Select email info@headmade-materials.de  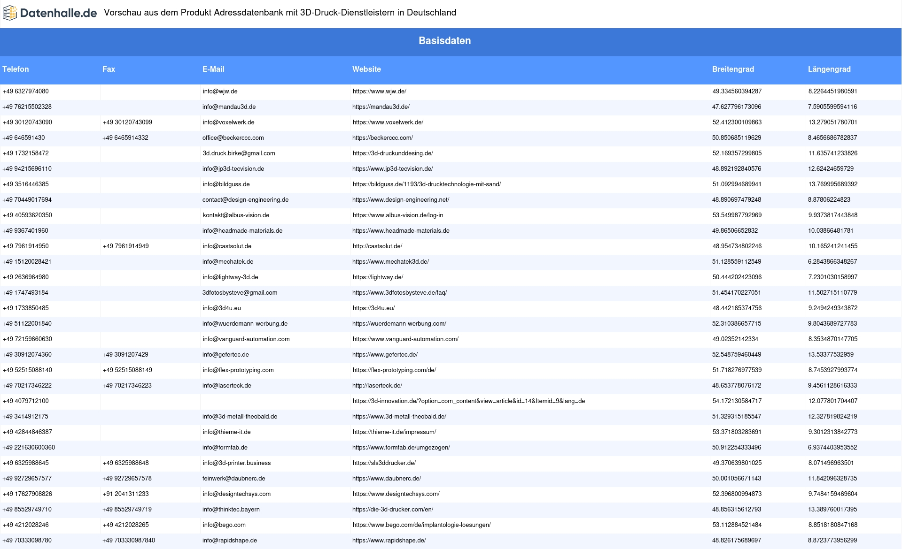click(242, 231)
